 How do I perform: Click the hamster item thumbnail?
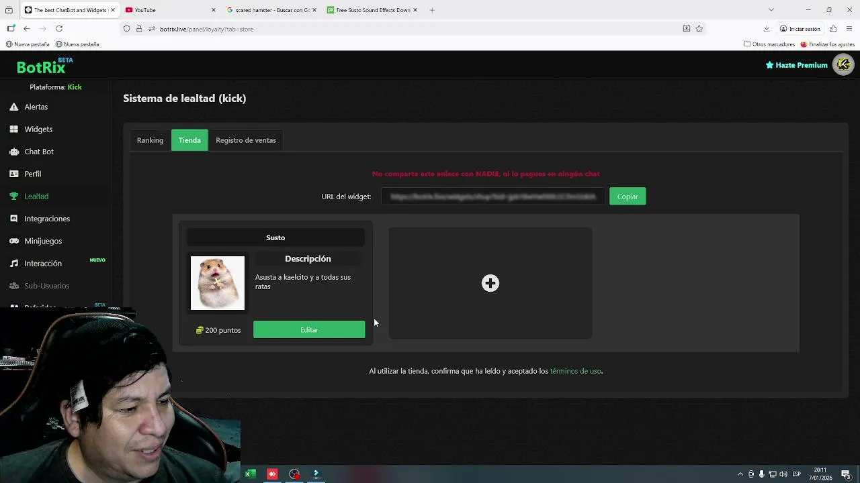(218, 283)
